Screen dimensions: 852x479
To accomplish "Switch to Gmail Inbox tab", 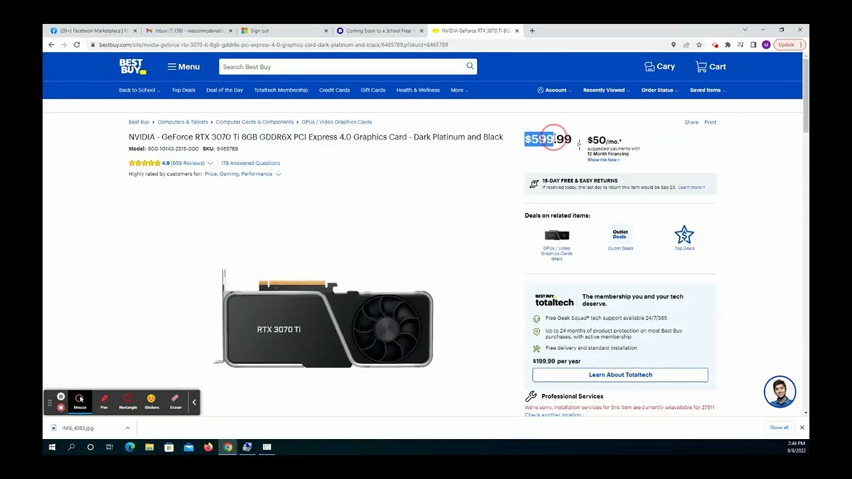I will (189, 31).
